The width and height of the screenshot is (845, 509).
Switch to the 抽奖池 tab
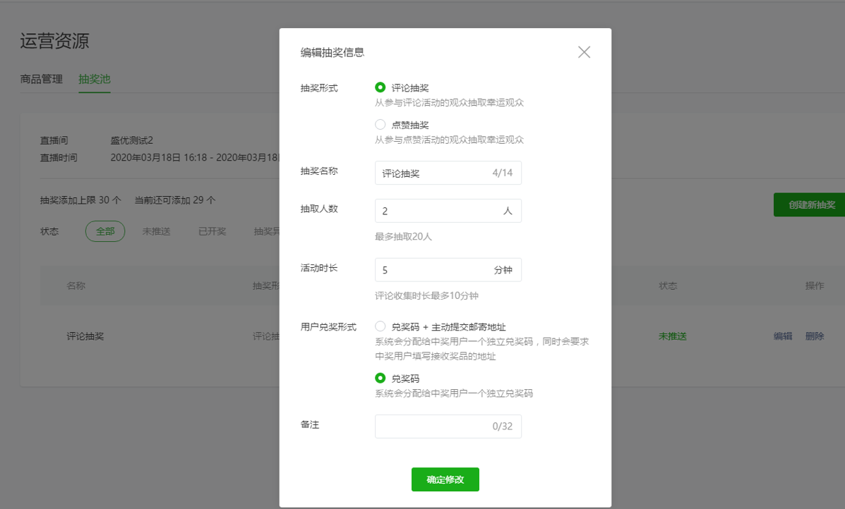click(94, 80)
